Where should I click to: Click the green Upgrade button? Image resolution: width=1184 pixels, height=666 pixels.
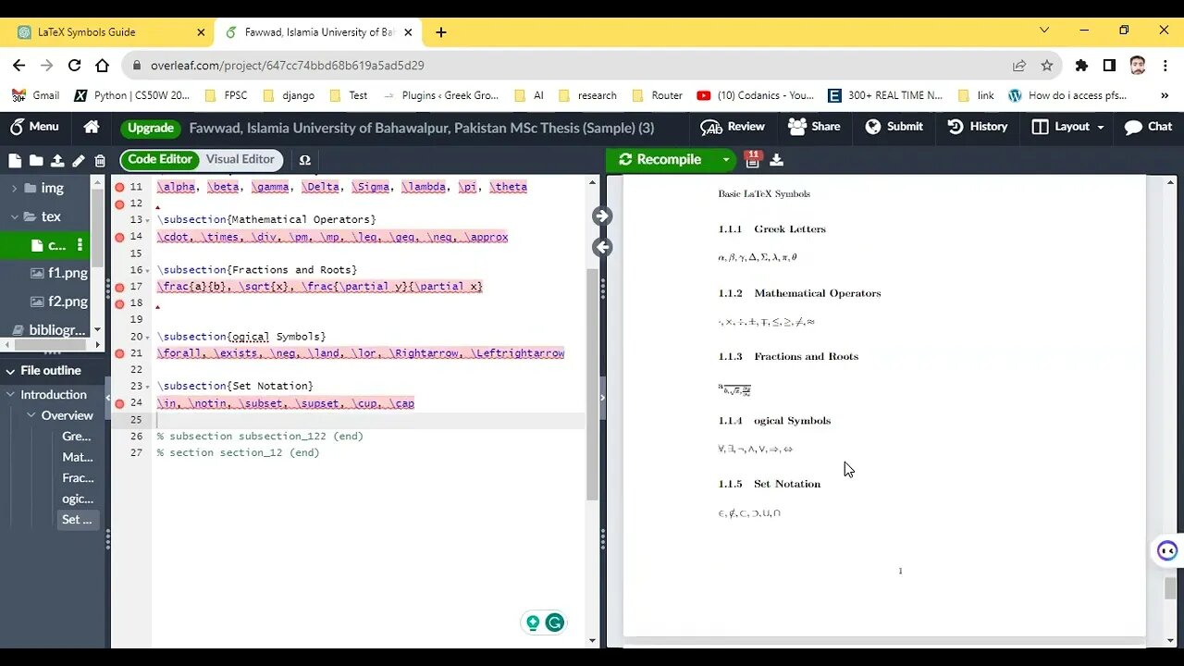click(150, 128)
